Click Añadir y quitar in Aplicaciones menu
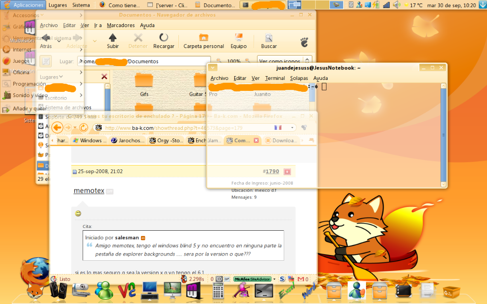 tap(42, 108)
